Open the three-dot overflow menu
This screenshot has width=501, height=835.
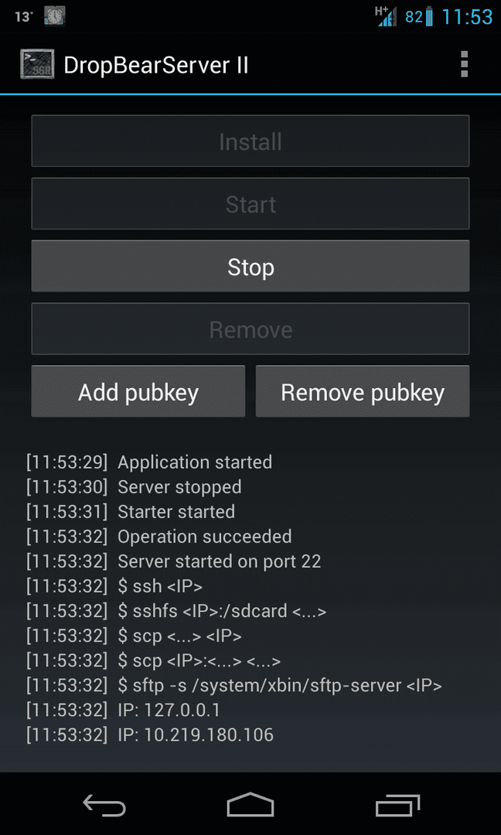click(x=464, y=64)
